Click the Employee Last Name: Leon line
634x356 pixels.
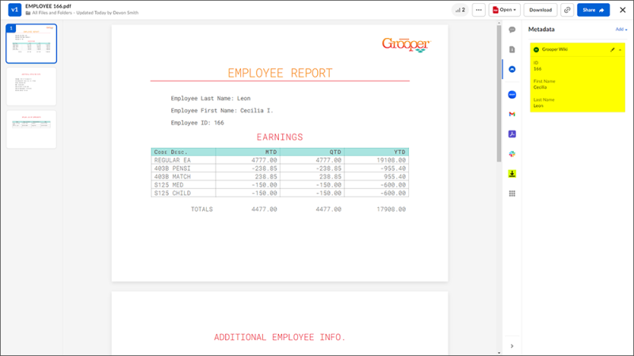211,98
